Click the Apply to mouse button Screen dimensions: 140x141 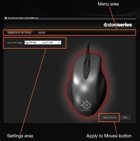pyautogui.click(x=109, y=117)
